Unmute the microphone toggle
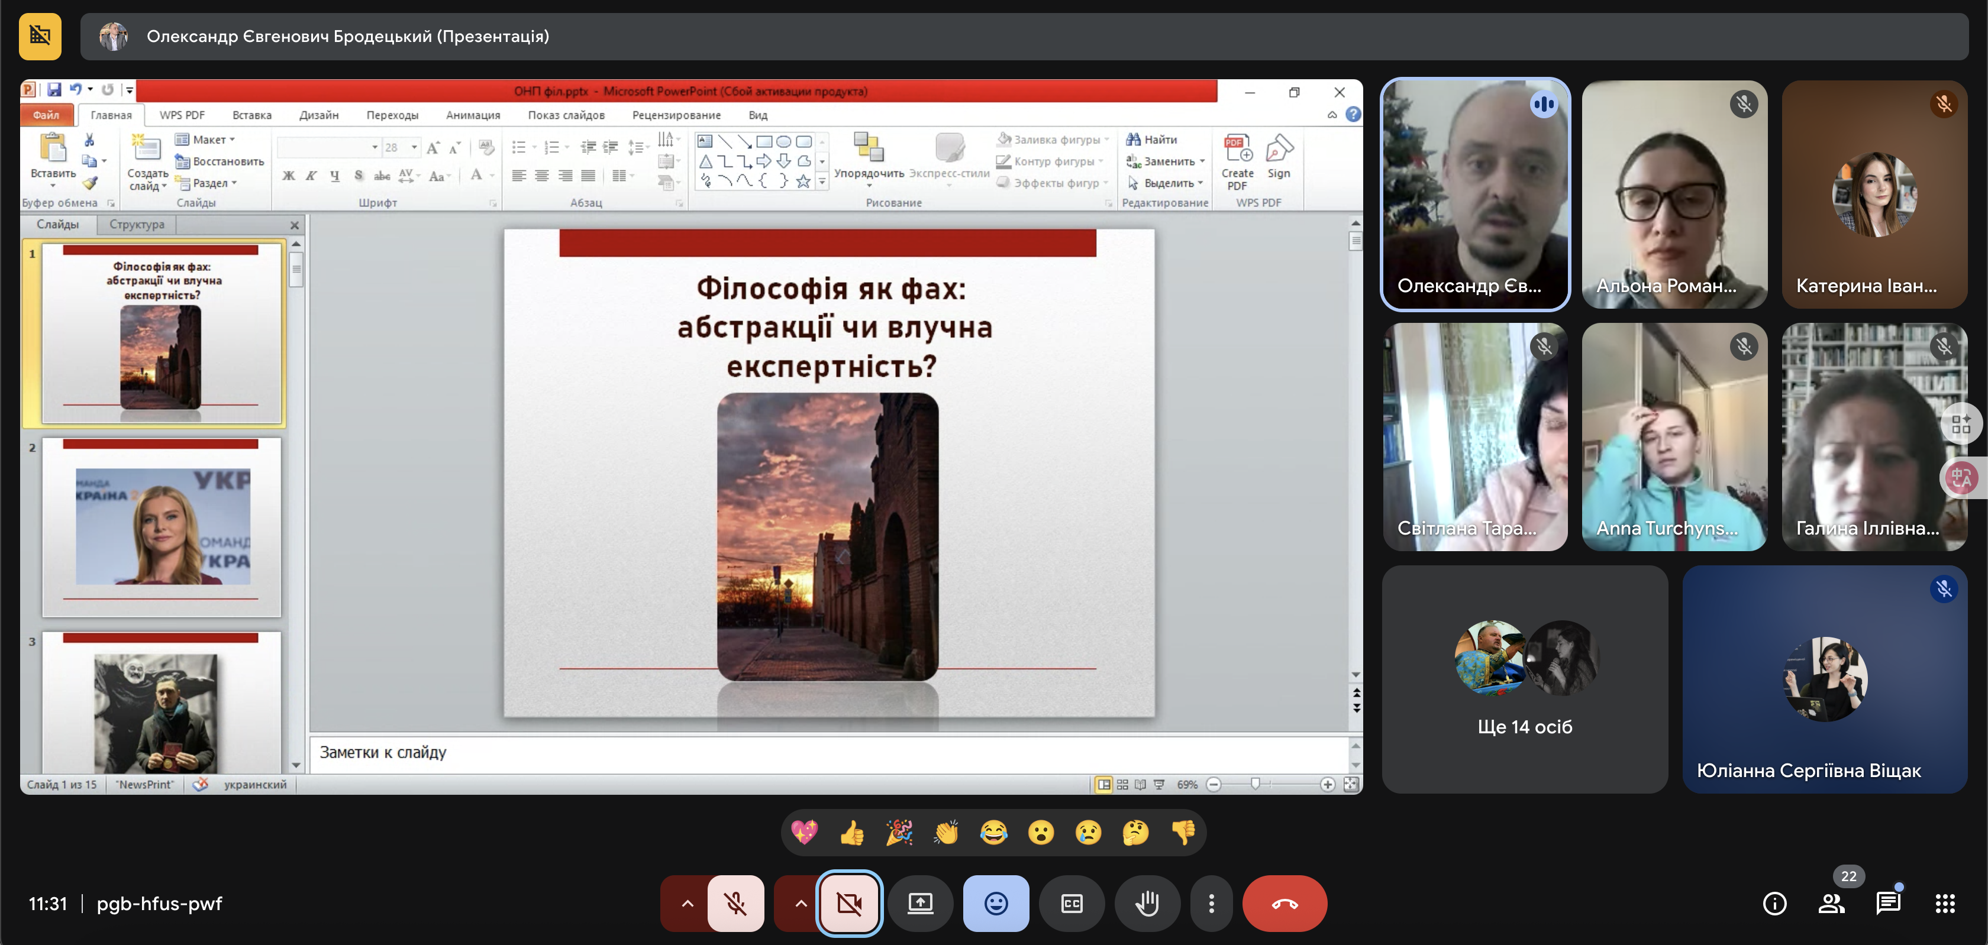 point(735,904)
